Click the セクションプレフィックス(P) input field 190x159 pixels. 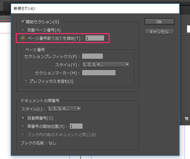(92, 56)
